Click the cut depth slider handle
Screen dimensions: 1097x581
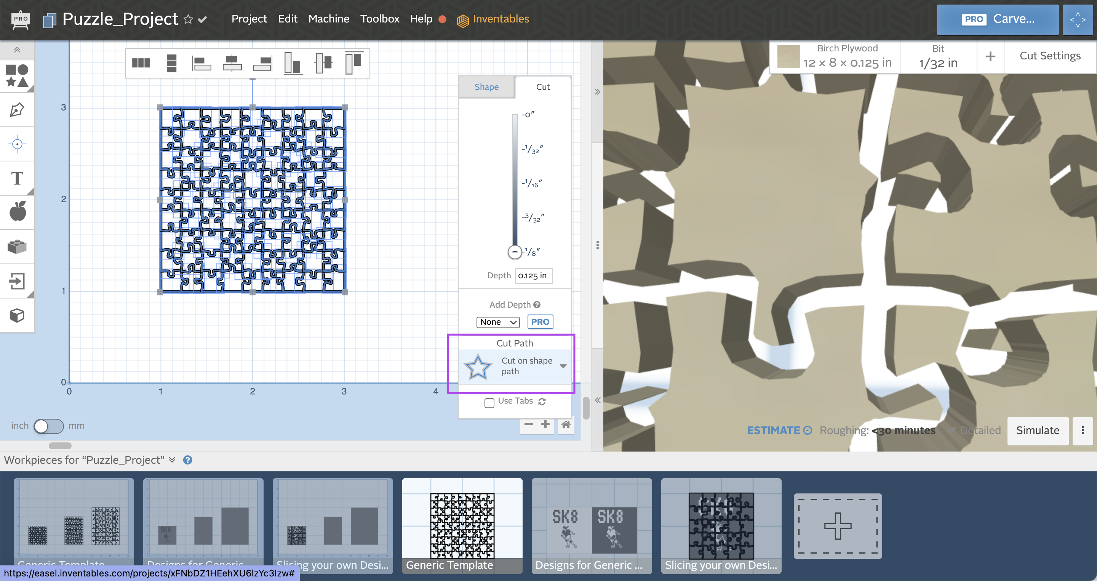click(x=515, y=252)
